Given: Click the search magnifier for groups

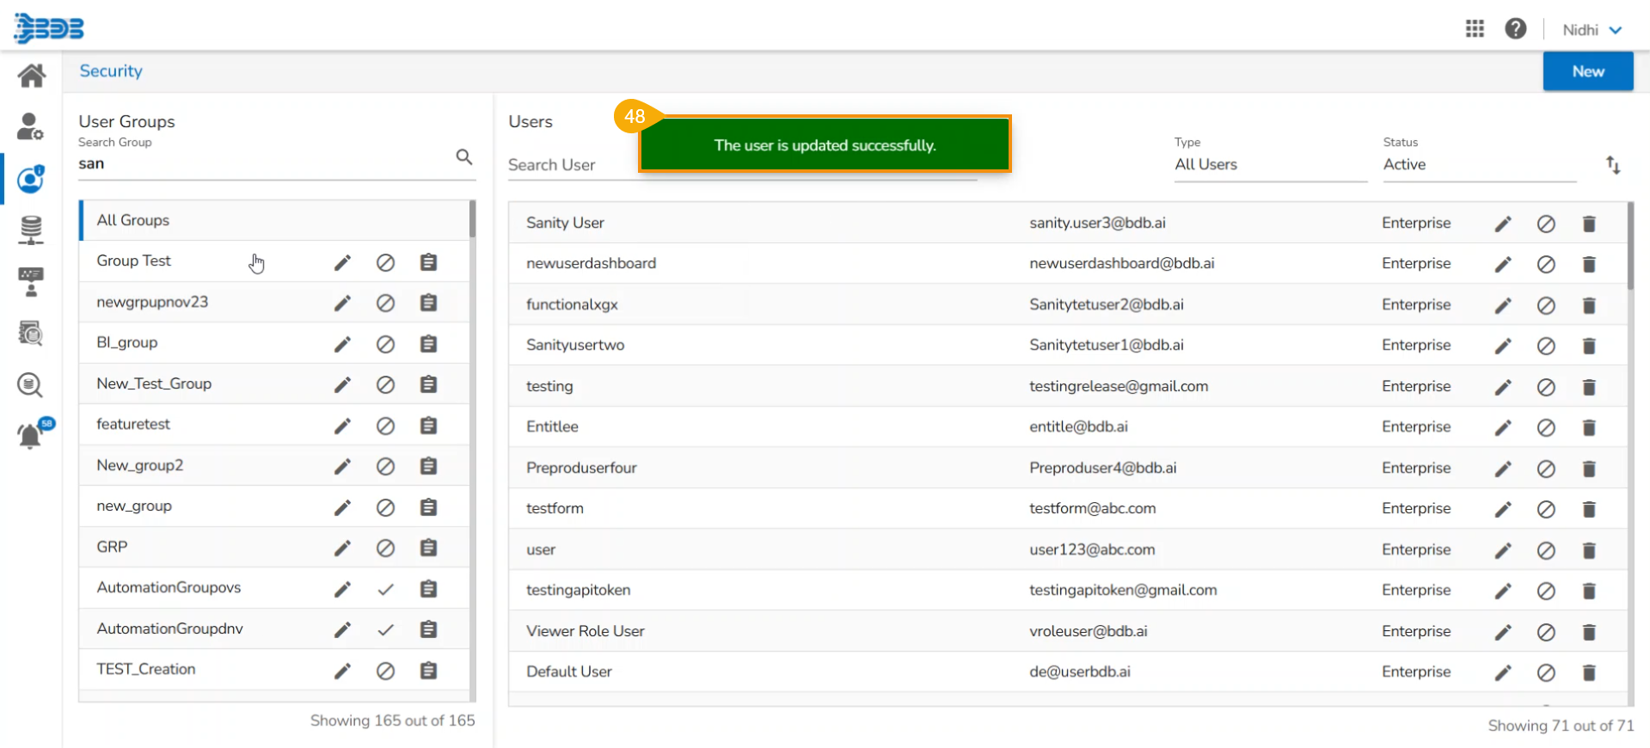Looking at the screenshot, I should click(x=463, y=156).
